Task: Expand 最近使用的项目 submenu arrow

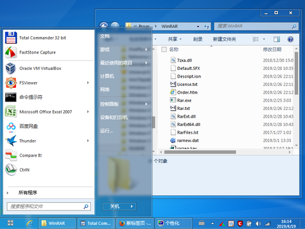Action: 146,63
